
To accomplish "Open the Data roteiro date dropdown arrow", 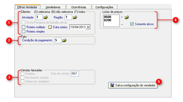I will click(88, 27).
